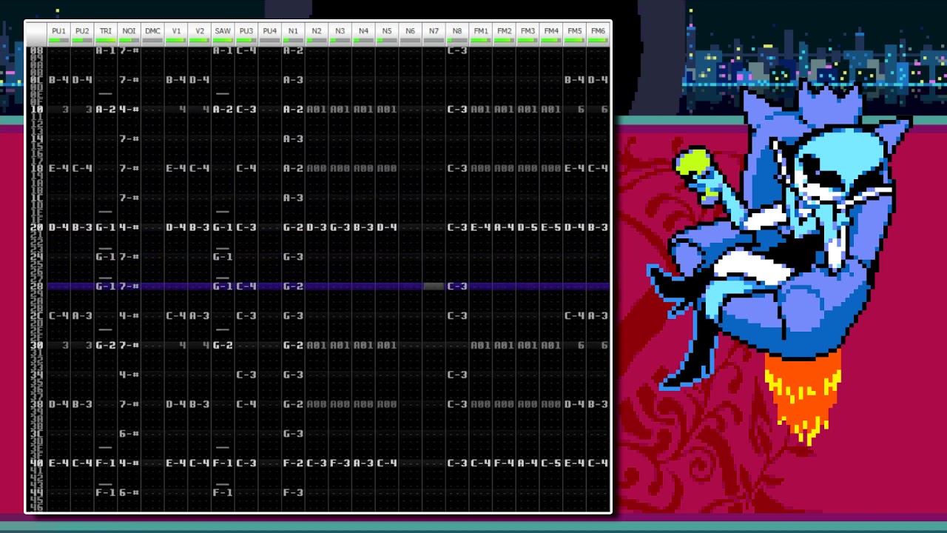
Task: Click the A-4 note in FM2 on row 20
Action: click(504, 227)
